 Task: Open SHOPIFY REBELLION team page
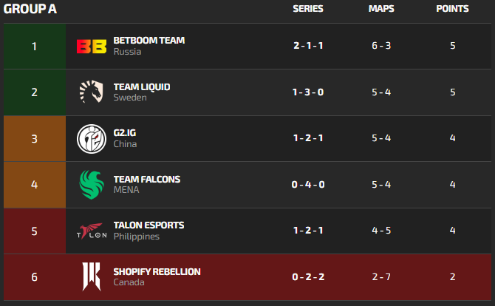[x=157, y=271]
